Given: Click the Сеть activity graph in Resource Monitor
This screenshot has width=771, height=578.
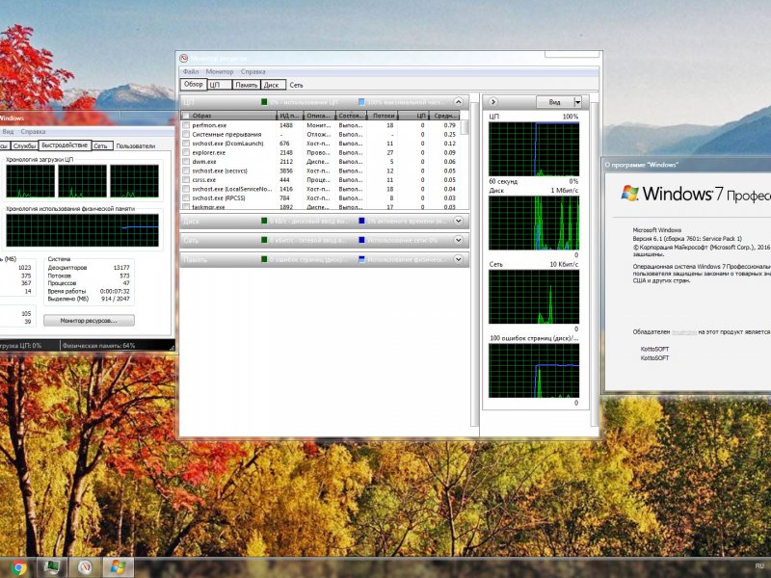Looking at the screenshot, I should coord(534,297).
